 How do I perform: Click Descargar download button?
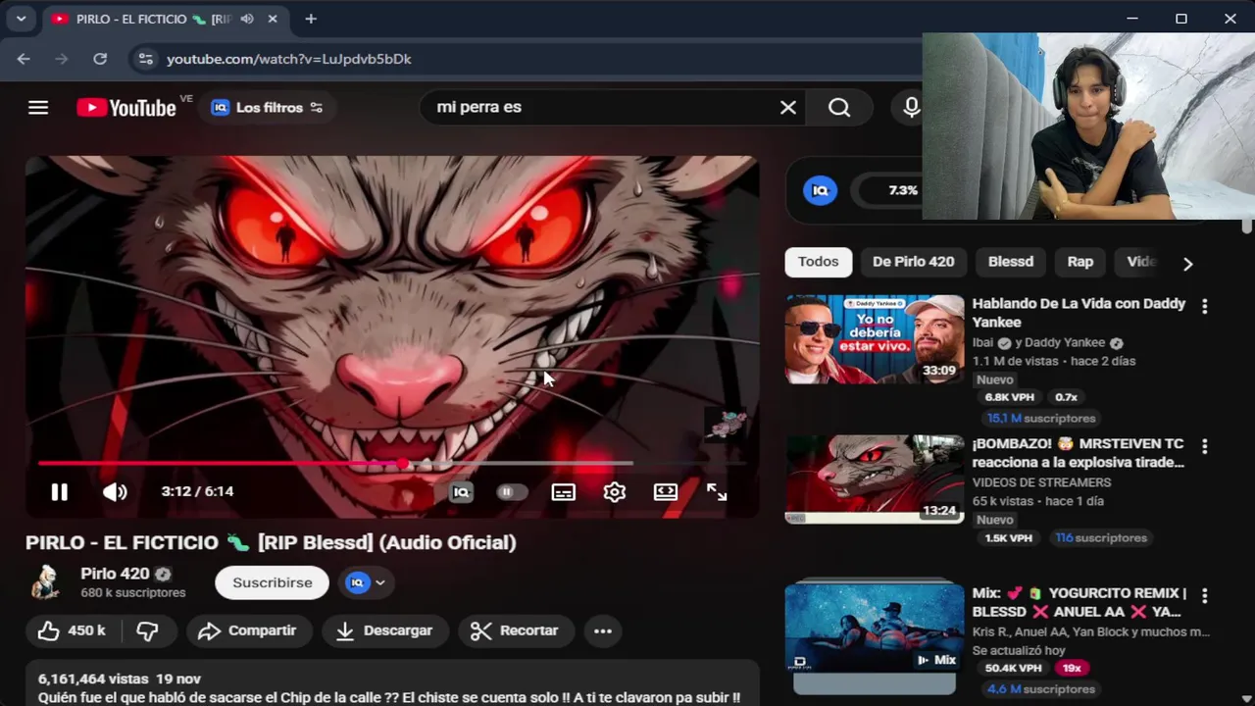point(384,630)
